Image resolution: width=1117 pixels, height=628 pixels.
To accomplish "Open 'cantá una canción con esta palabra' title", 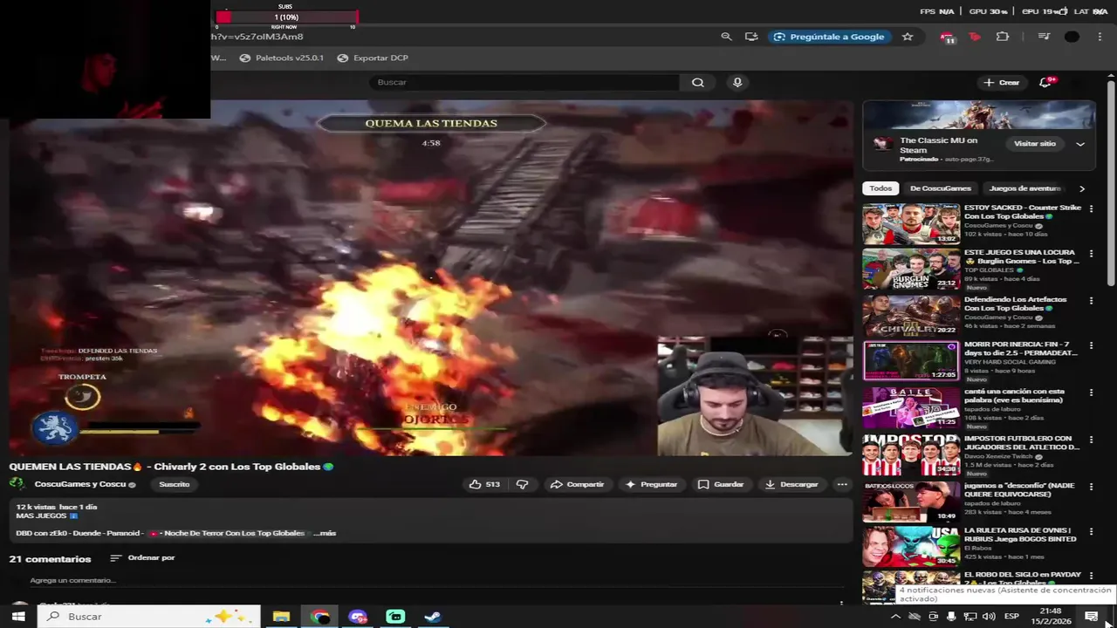I will pyautogui.click(x=1015, y=395).
